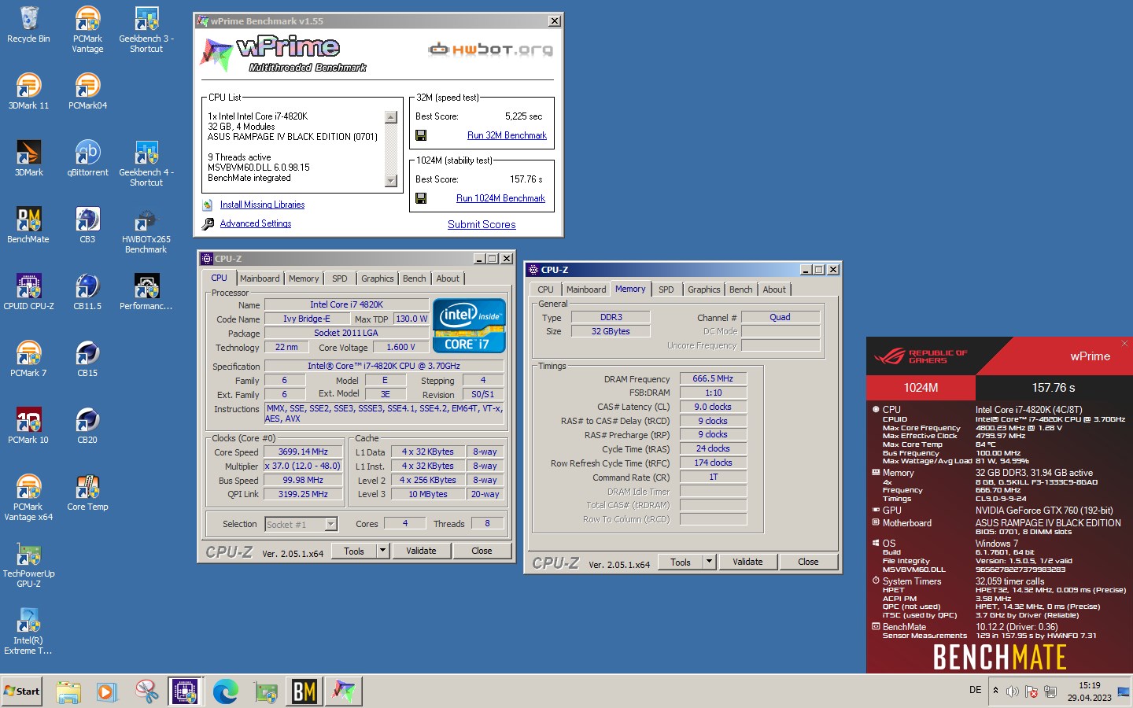The width and height of the screenshot is (1133, 708).
Task: Click the Start button
Action: 21,691
